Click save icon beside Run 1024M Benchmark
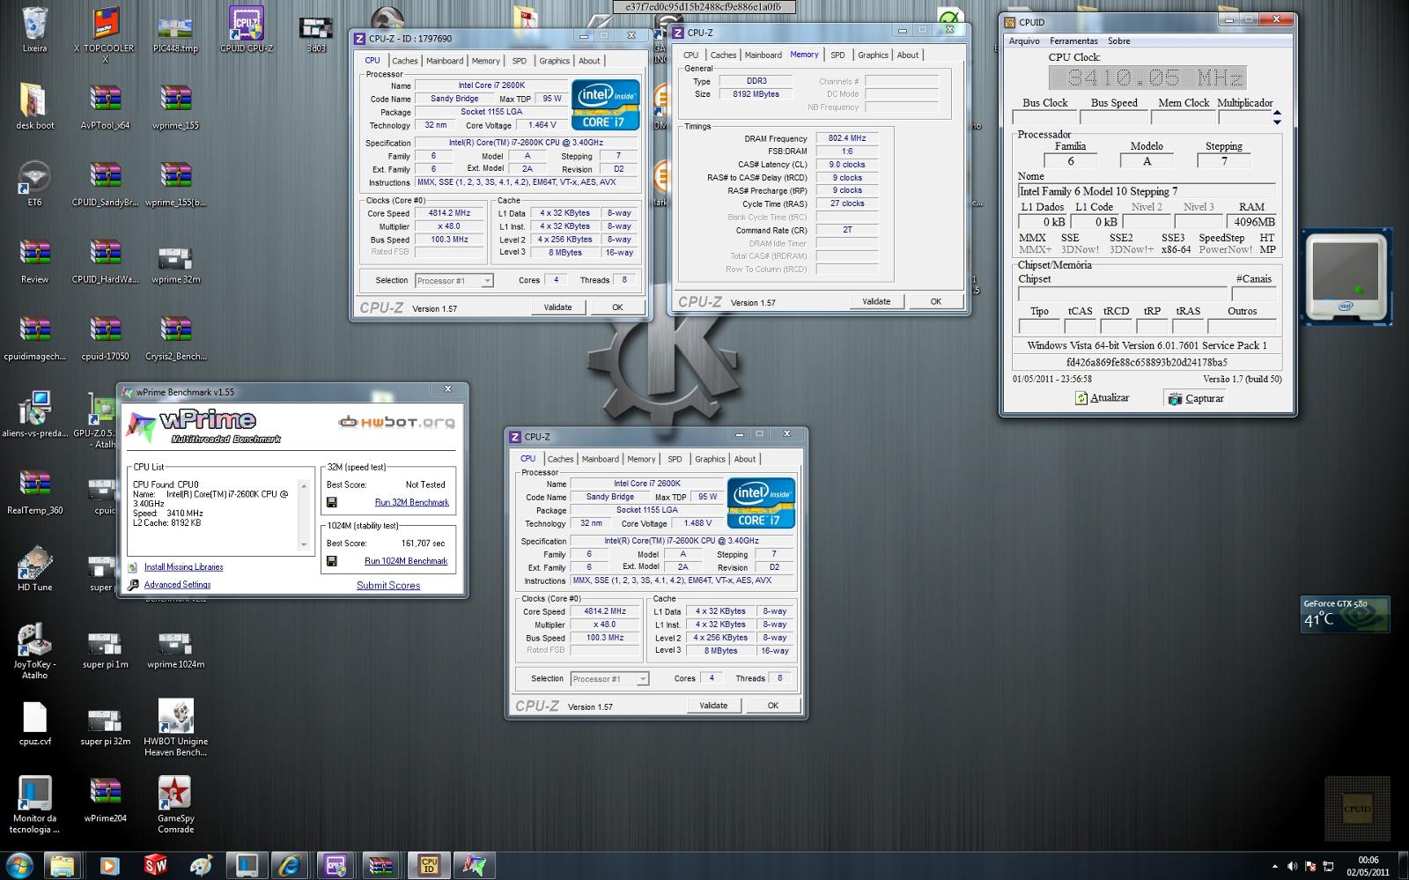The image size is (1409, 880). point(332,560)
